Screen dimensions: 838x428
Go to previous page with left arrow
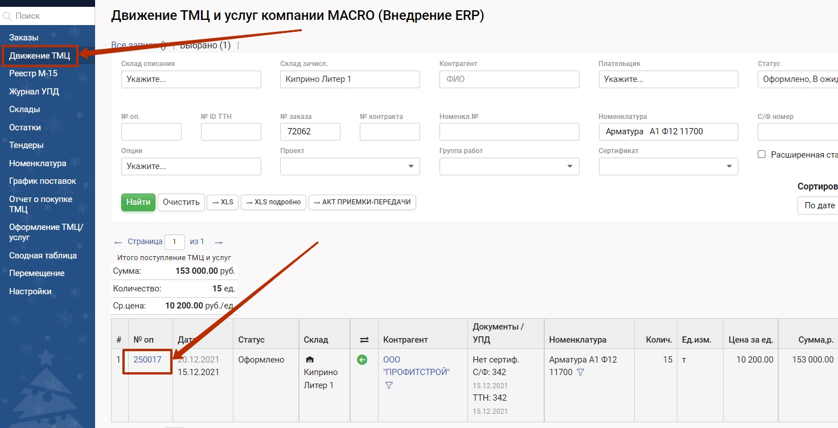point(118,242)
